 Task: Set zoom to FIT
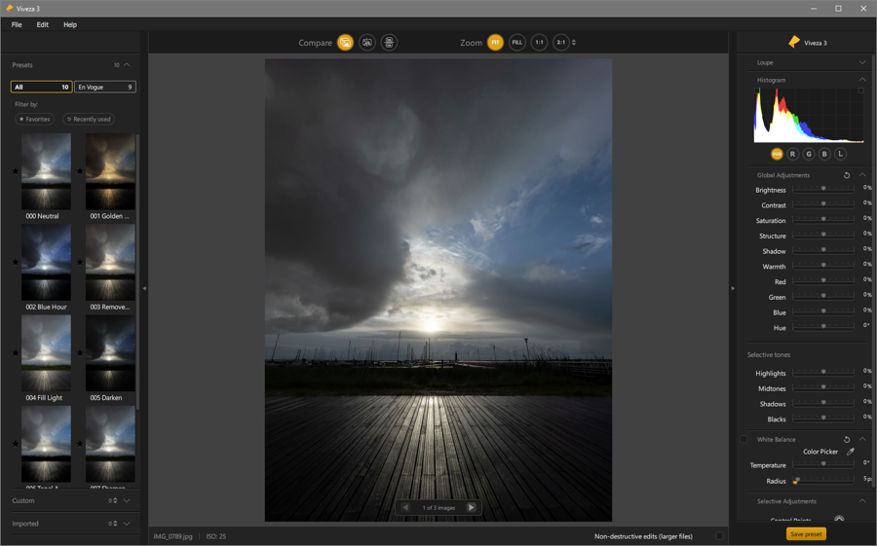pyautogui.click(x=495, y=43)
